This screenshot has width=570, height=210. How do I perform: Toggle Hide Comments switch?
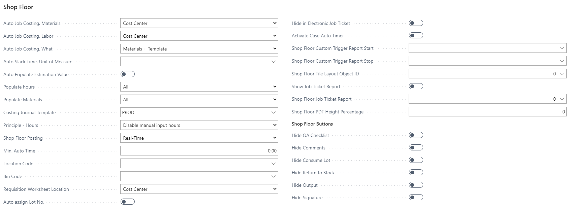point(416,147)
